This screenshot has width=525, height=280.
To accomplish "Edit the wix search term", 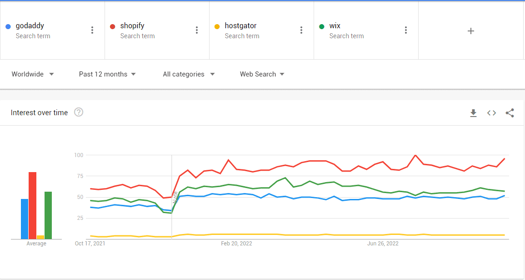I will 335,26.
